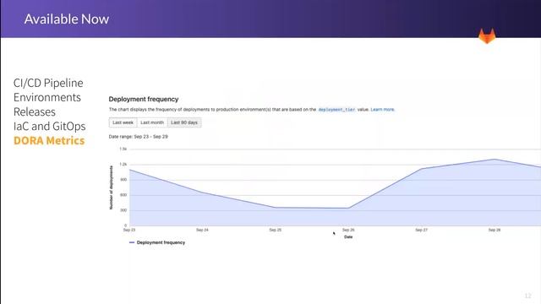Viewport: 541px width, 304px height.
Task: Select the Last month tab
Action: tap(152, 122)
